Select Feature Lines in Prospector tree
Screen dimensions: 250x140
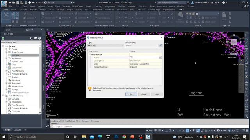(x=17, y=61)
